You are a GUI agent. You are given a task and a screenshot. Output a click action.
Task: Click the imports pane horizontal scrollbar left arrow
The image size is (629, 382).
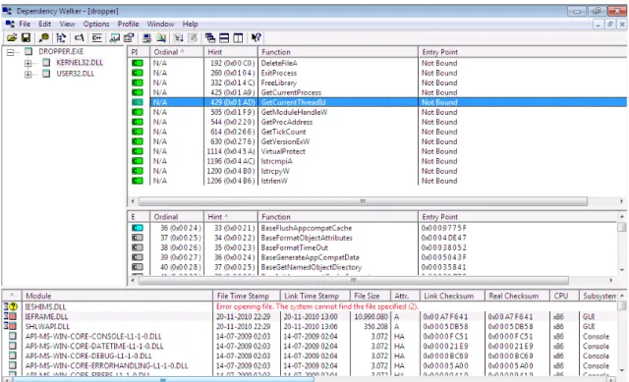(133, 201)
